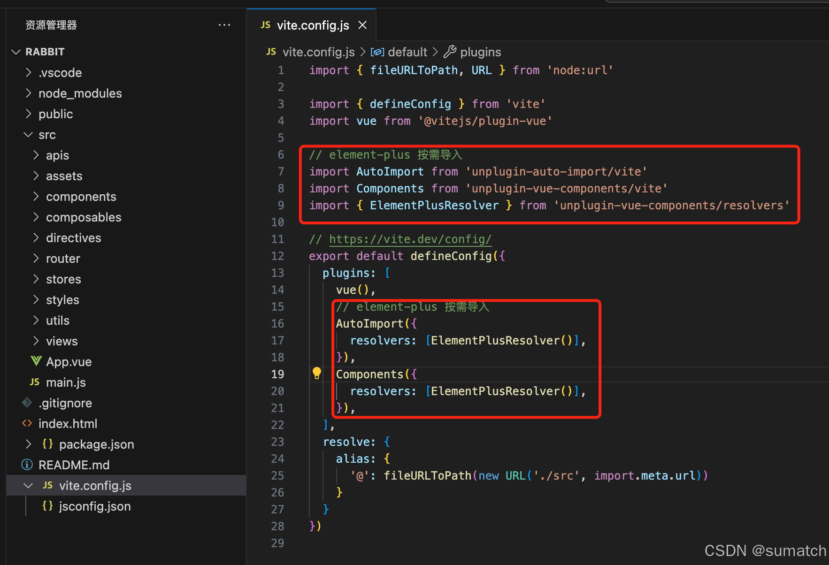Close the vite.config.js editor tab
This screenshot has height=565, width=829.
362,25
